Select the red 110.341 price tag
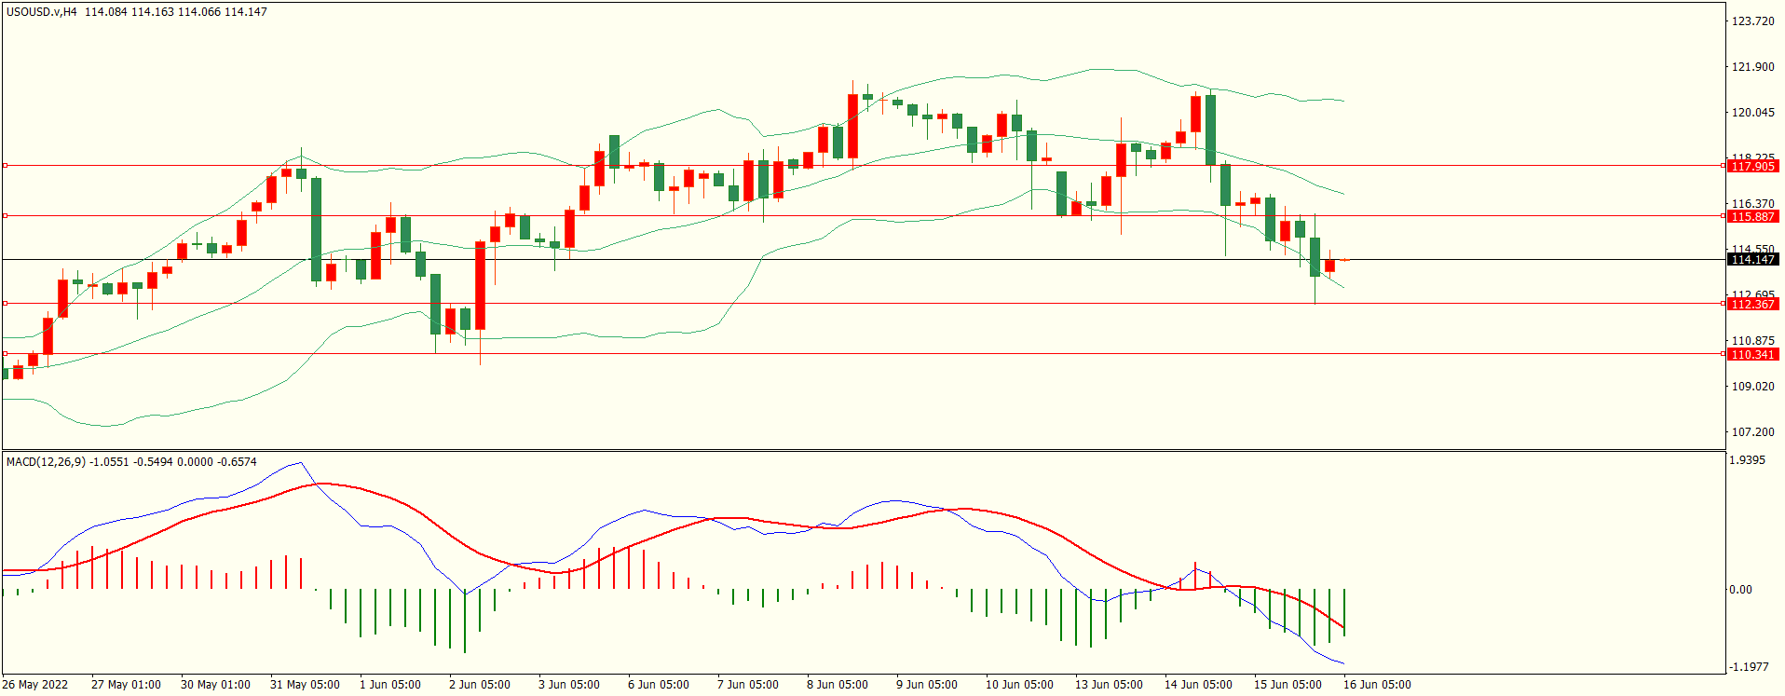 pyautogui.click(x=1752, y=354)
